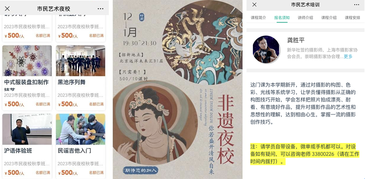This screenshot has height=179, width=365.
Task: Open the 民谣吉他入门 course photo
Action: click(81, 129)
